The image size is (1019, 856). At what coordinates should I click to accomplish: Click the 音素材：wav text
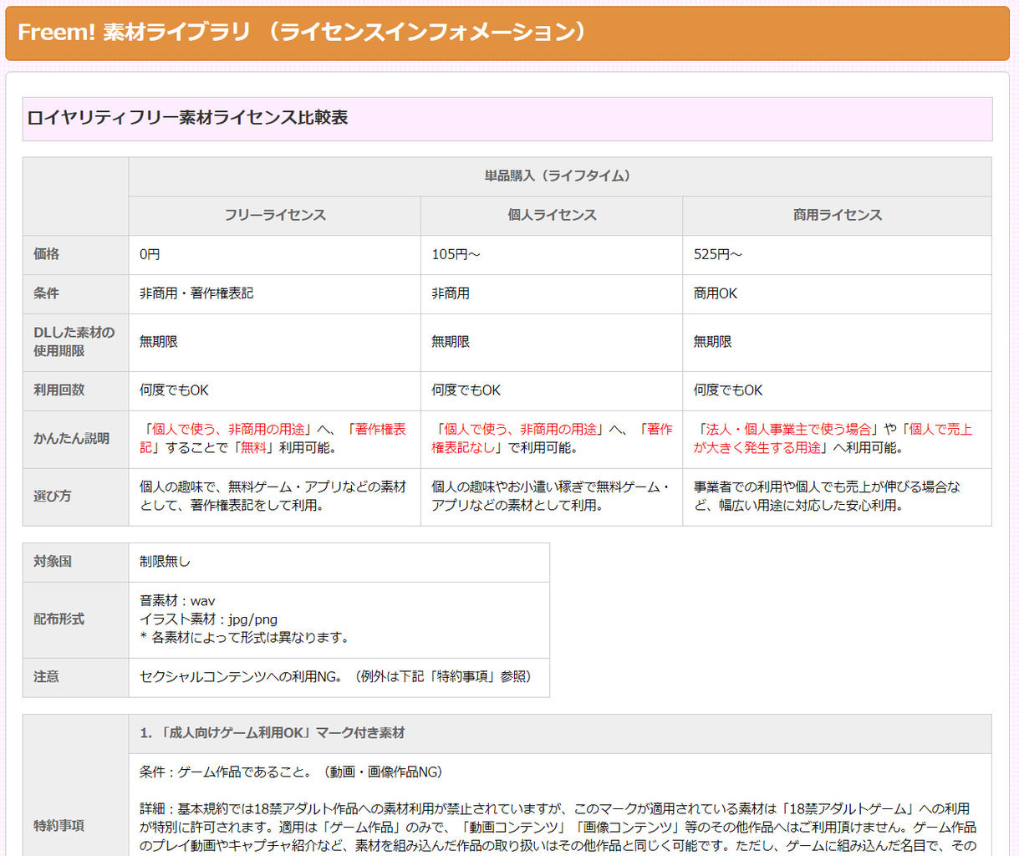coord(177,601)
